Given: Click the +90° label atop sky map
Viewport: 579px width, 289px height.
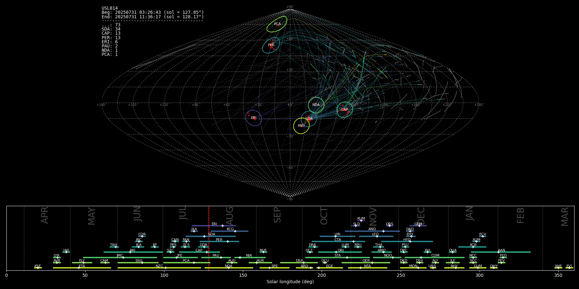Looking at the screenshot, I should 290,7.
